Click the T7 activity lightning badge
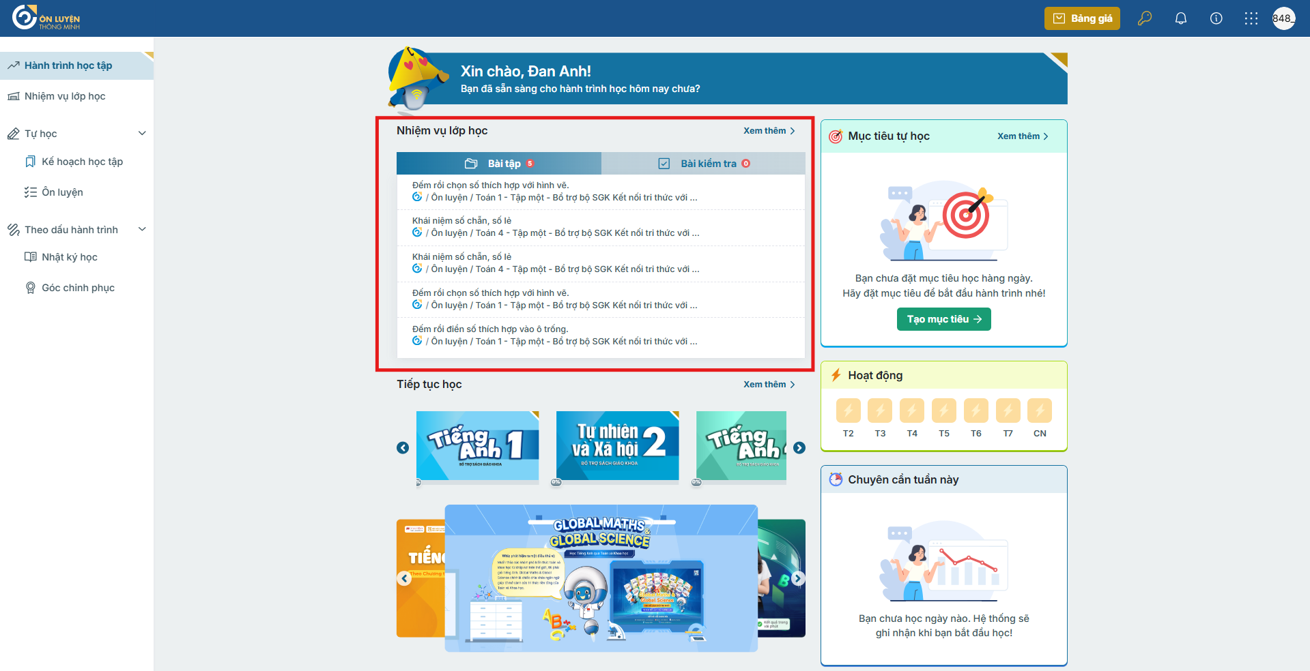The image size is (1310, 671). click(1008, 411)
